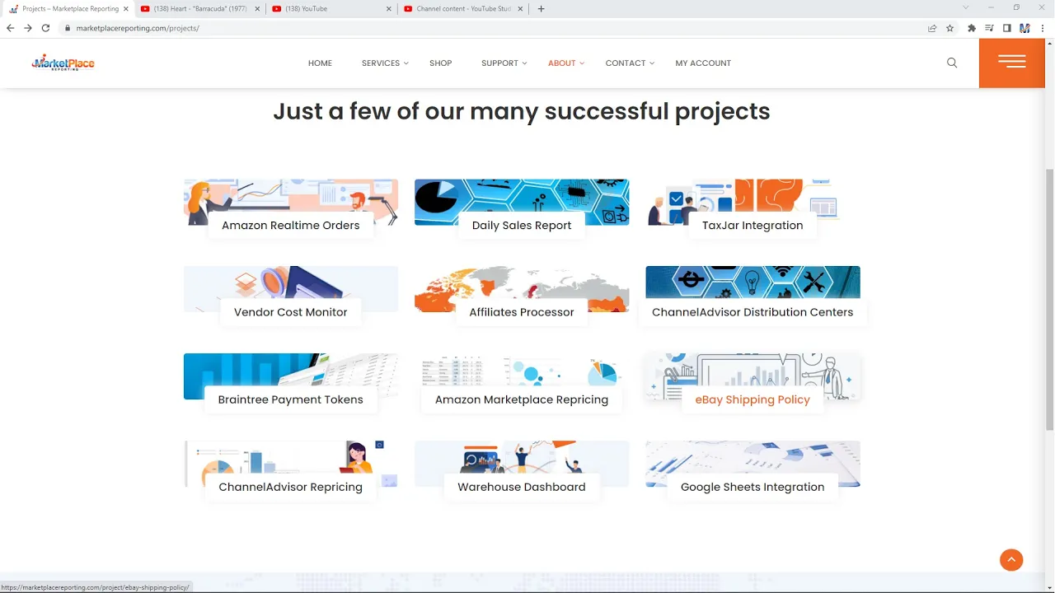Open the SUPPORT nav item
This screenshot has width=1055, height=593.
[499, 63]
